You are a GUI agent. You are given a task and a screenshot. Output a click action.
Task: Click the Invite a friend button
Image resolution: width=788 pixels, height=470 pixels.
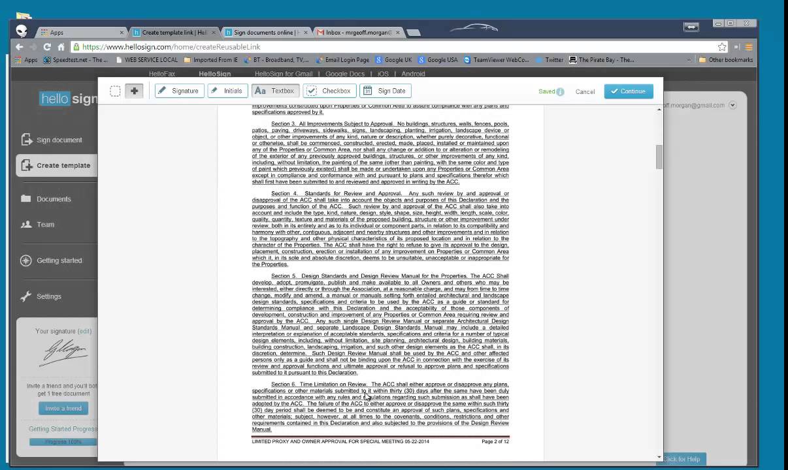pyautogui.click(x=63, y=408)
